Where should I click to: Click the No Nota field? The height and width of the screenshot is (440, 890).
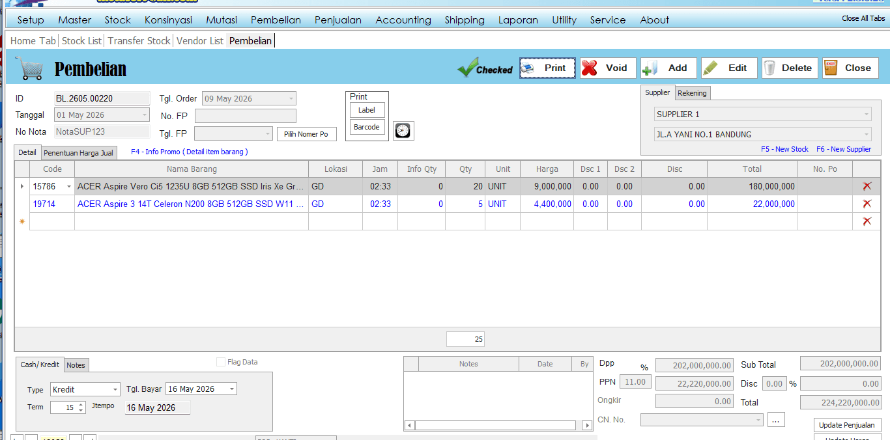102,131
